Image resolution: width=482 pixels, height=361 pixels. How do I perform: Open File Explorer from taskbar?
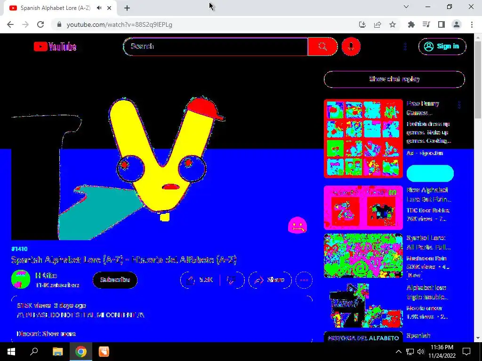(57, 352)
